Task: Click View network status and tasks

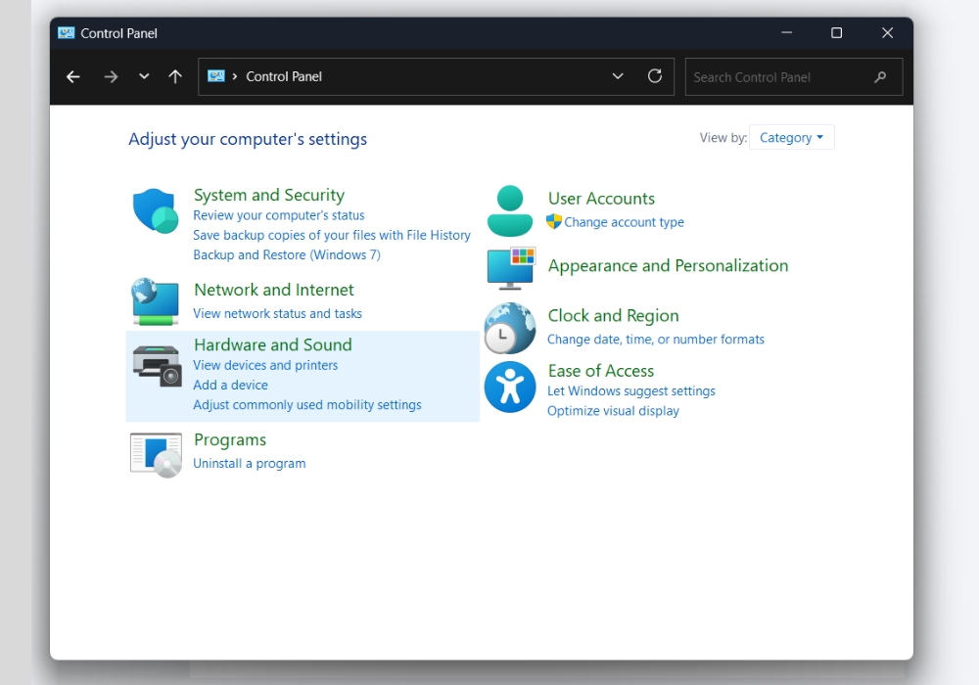Action: [277, 313]
